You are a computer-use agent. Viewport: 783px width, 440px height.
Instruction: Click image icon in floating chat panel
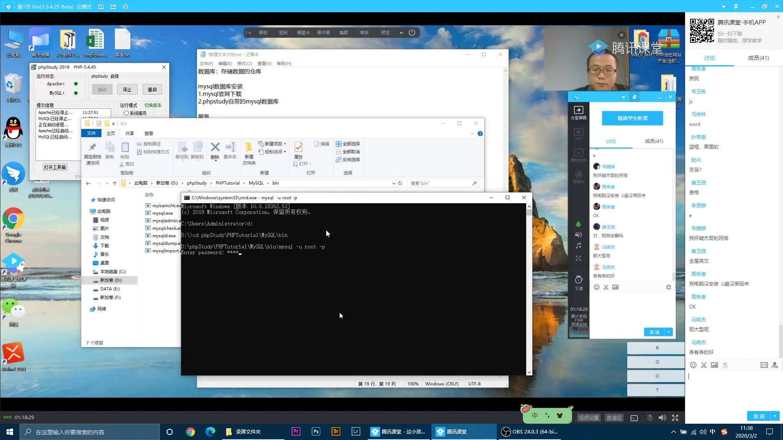pos(615,287)
